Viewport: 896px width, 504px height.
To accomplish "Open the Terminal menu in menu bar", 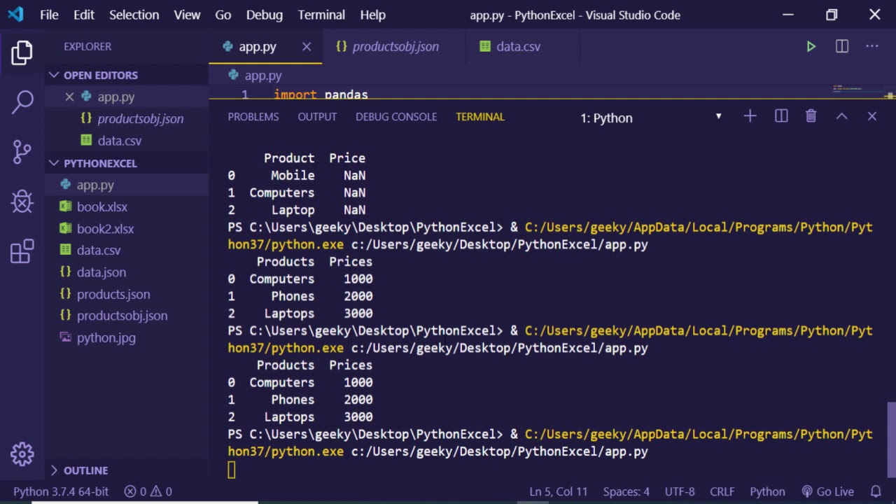I will click(321, 15).
